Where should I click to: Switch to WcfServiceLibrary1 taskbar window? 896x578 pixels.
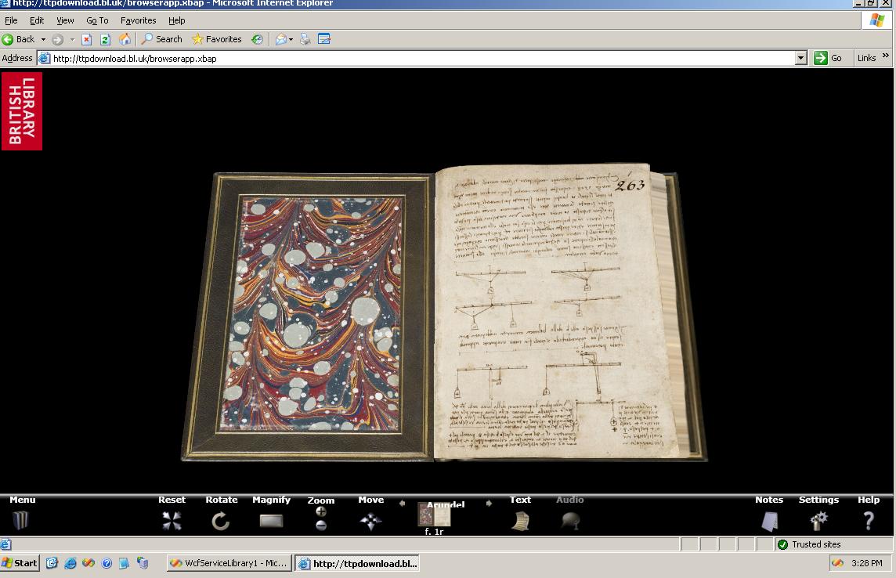[229, 563]
